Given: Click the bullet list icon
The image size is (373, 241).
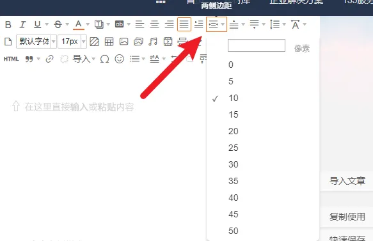Looking at the screenshot, I should point(134,59).
